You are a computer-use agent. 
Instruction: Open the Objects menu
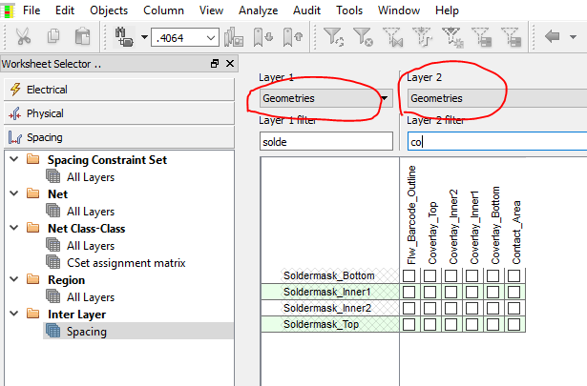tap(109, 10)
